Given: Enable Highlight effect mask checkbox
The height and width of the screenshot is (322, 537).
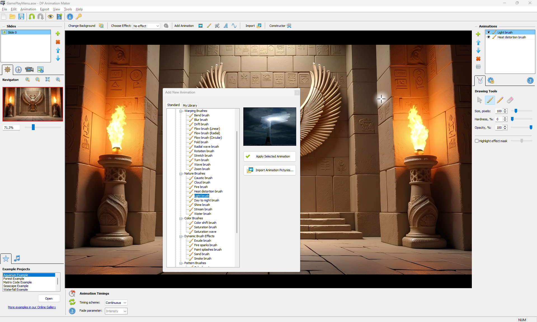Looking at the screenshot, I should coord(477,141).
